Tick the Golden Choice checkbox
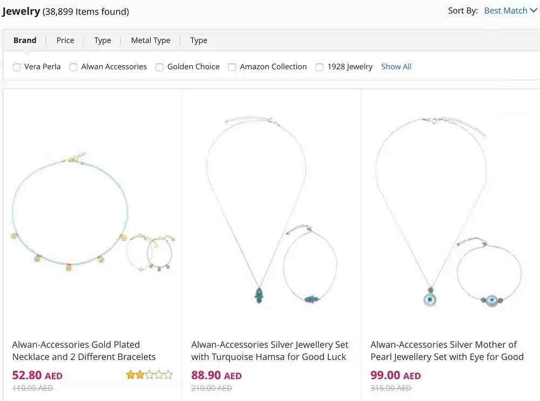This screenshot has width=540, height=401. point(159,67)
